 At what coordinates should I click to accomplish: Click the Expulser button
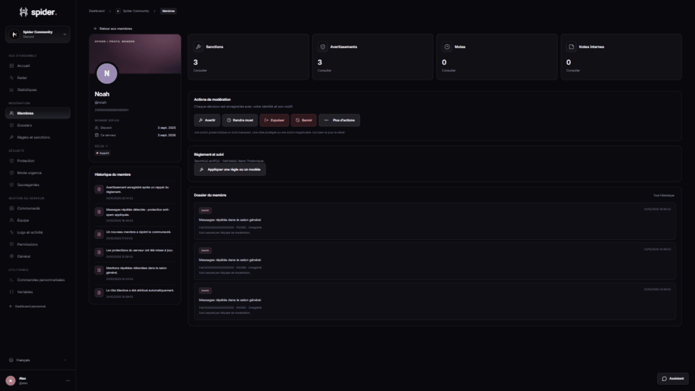tap(274, 120)
